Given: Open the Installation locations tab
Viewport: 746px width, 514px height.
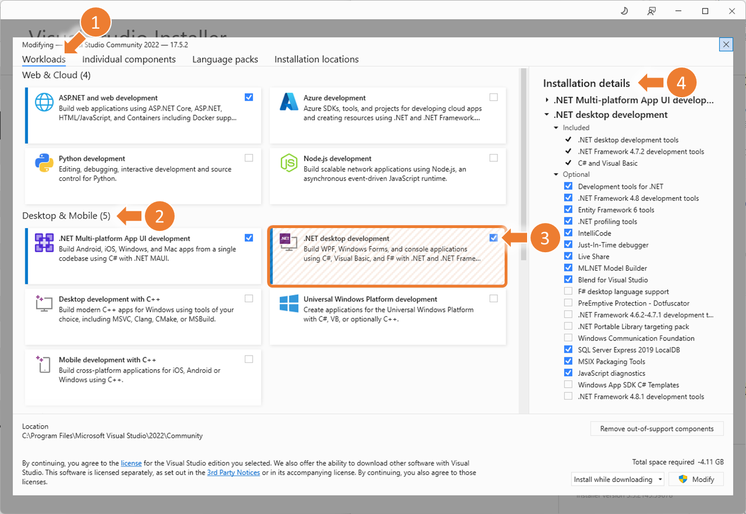Looking at the screenshot, I should (x=317, y=59).
